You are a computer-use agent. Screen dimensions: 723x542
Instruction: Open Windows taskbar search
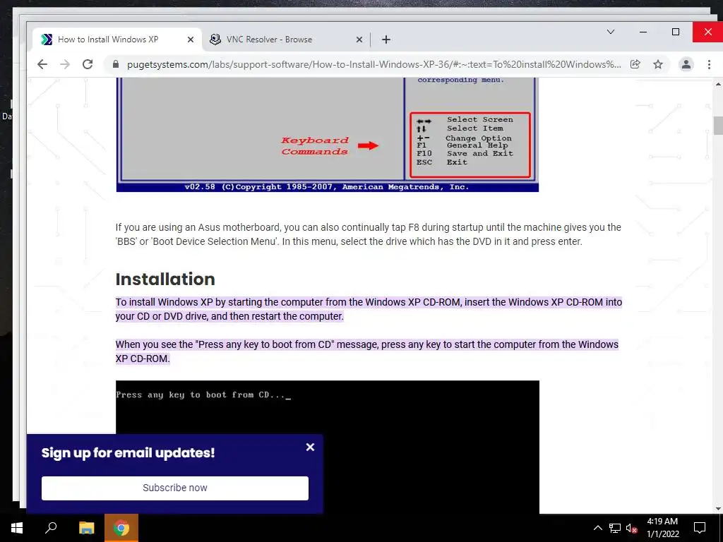pyautogui.click(x=51, y=528)
